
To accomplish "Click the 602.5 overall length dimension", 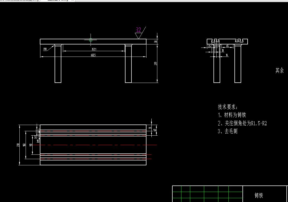I will click(x=93, y=55).
